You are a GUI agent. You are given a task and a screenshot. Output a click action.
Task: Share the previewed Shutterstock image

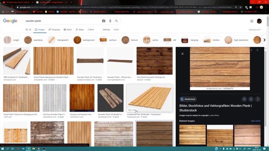coord(244,99)
